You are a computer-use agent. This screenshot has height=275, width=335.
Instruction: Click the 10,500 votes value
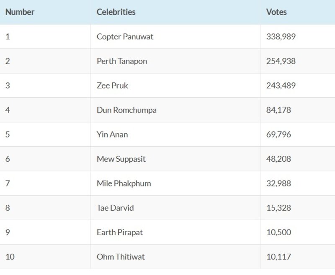click(x=278, y=232)
